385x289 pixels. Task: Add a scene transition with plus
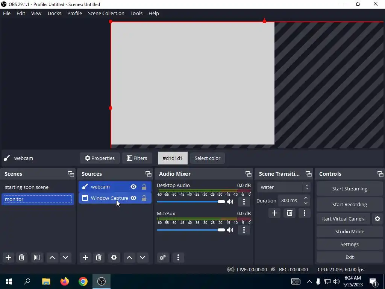pos(274,213)
